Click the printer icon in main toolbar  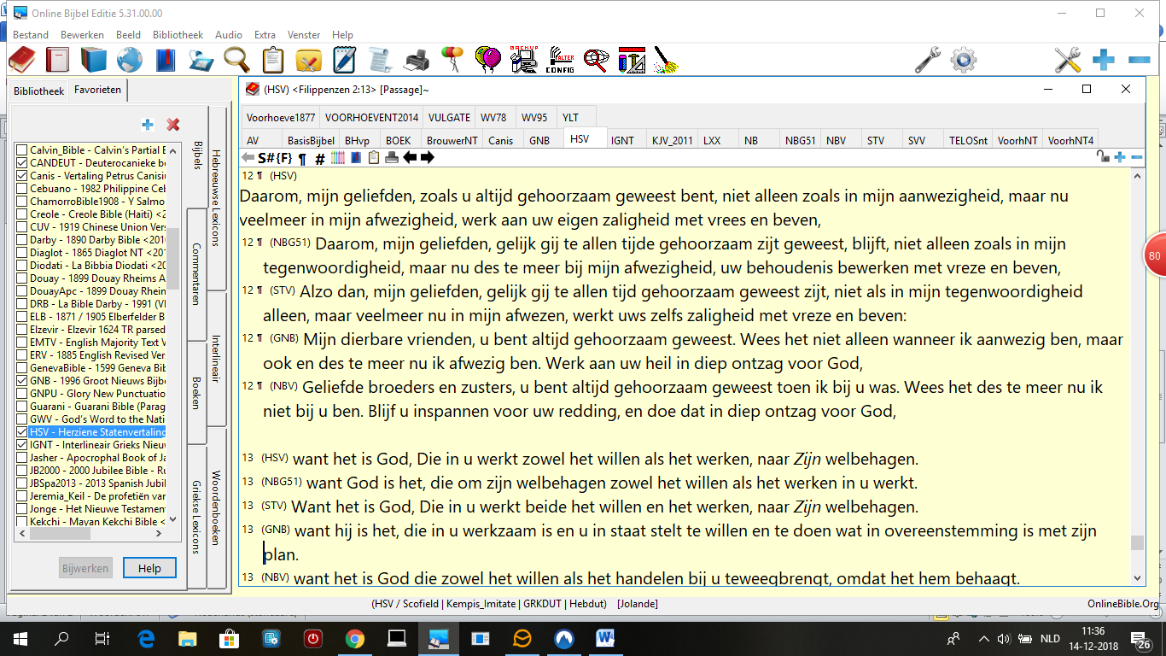417,60
